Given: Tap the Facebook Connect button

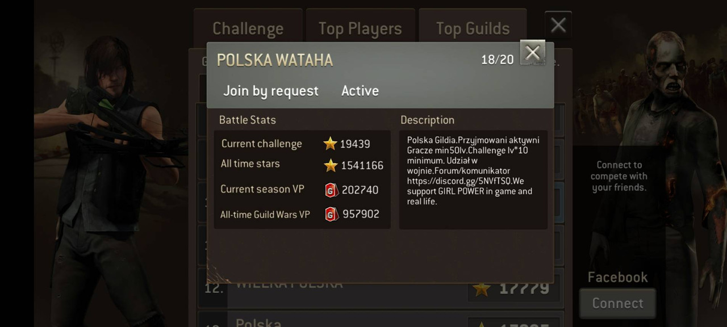Looking at the screenshot, I should click(x=618, y=303).
